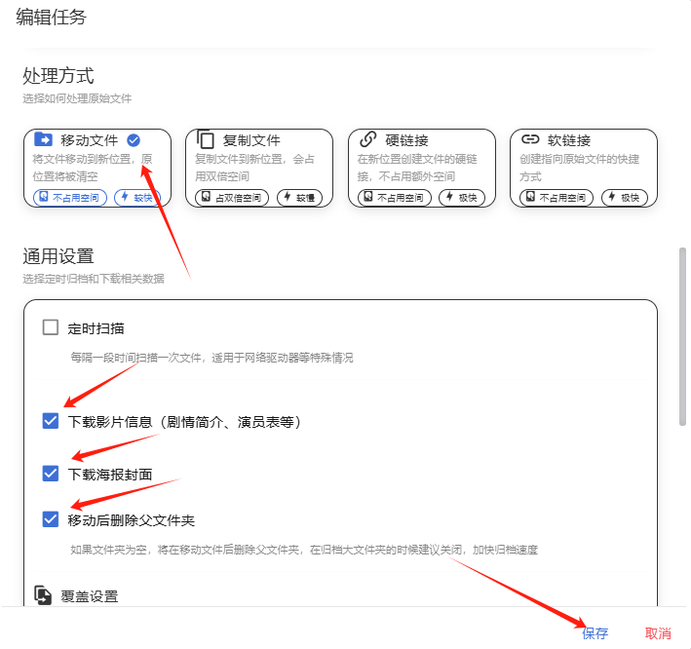Image resolution: width=691 pixels, height=649 pixels.
Task: Click the 移动文件 description 将文件移动到新位置
Action: [x=93, y=168]
